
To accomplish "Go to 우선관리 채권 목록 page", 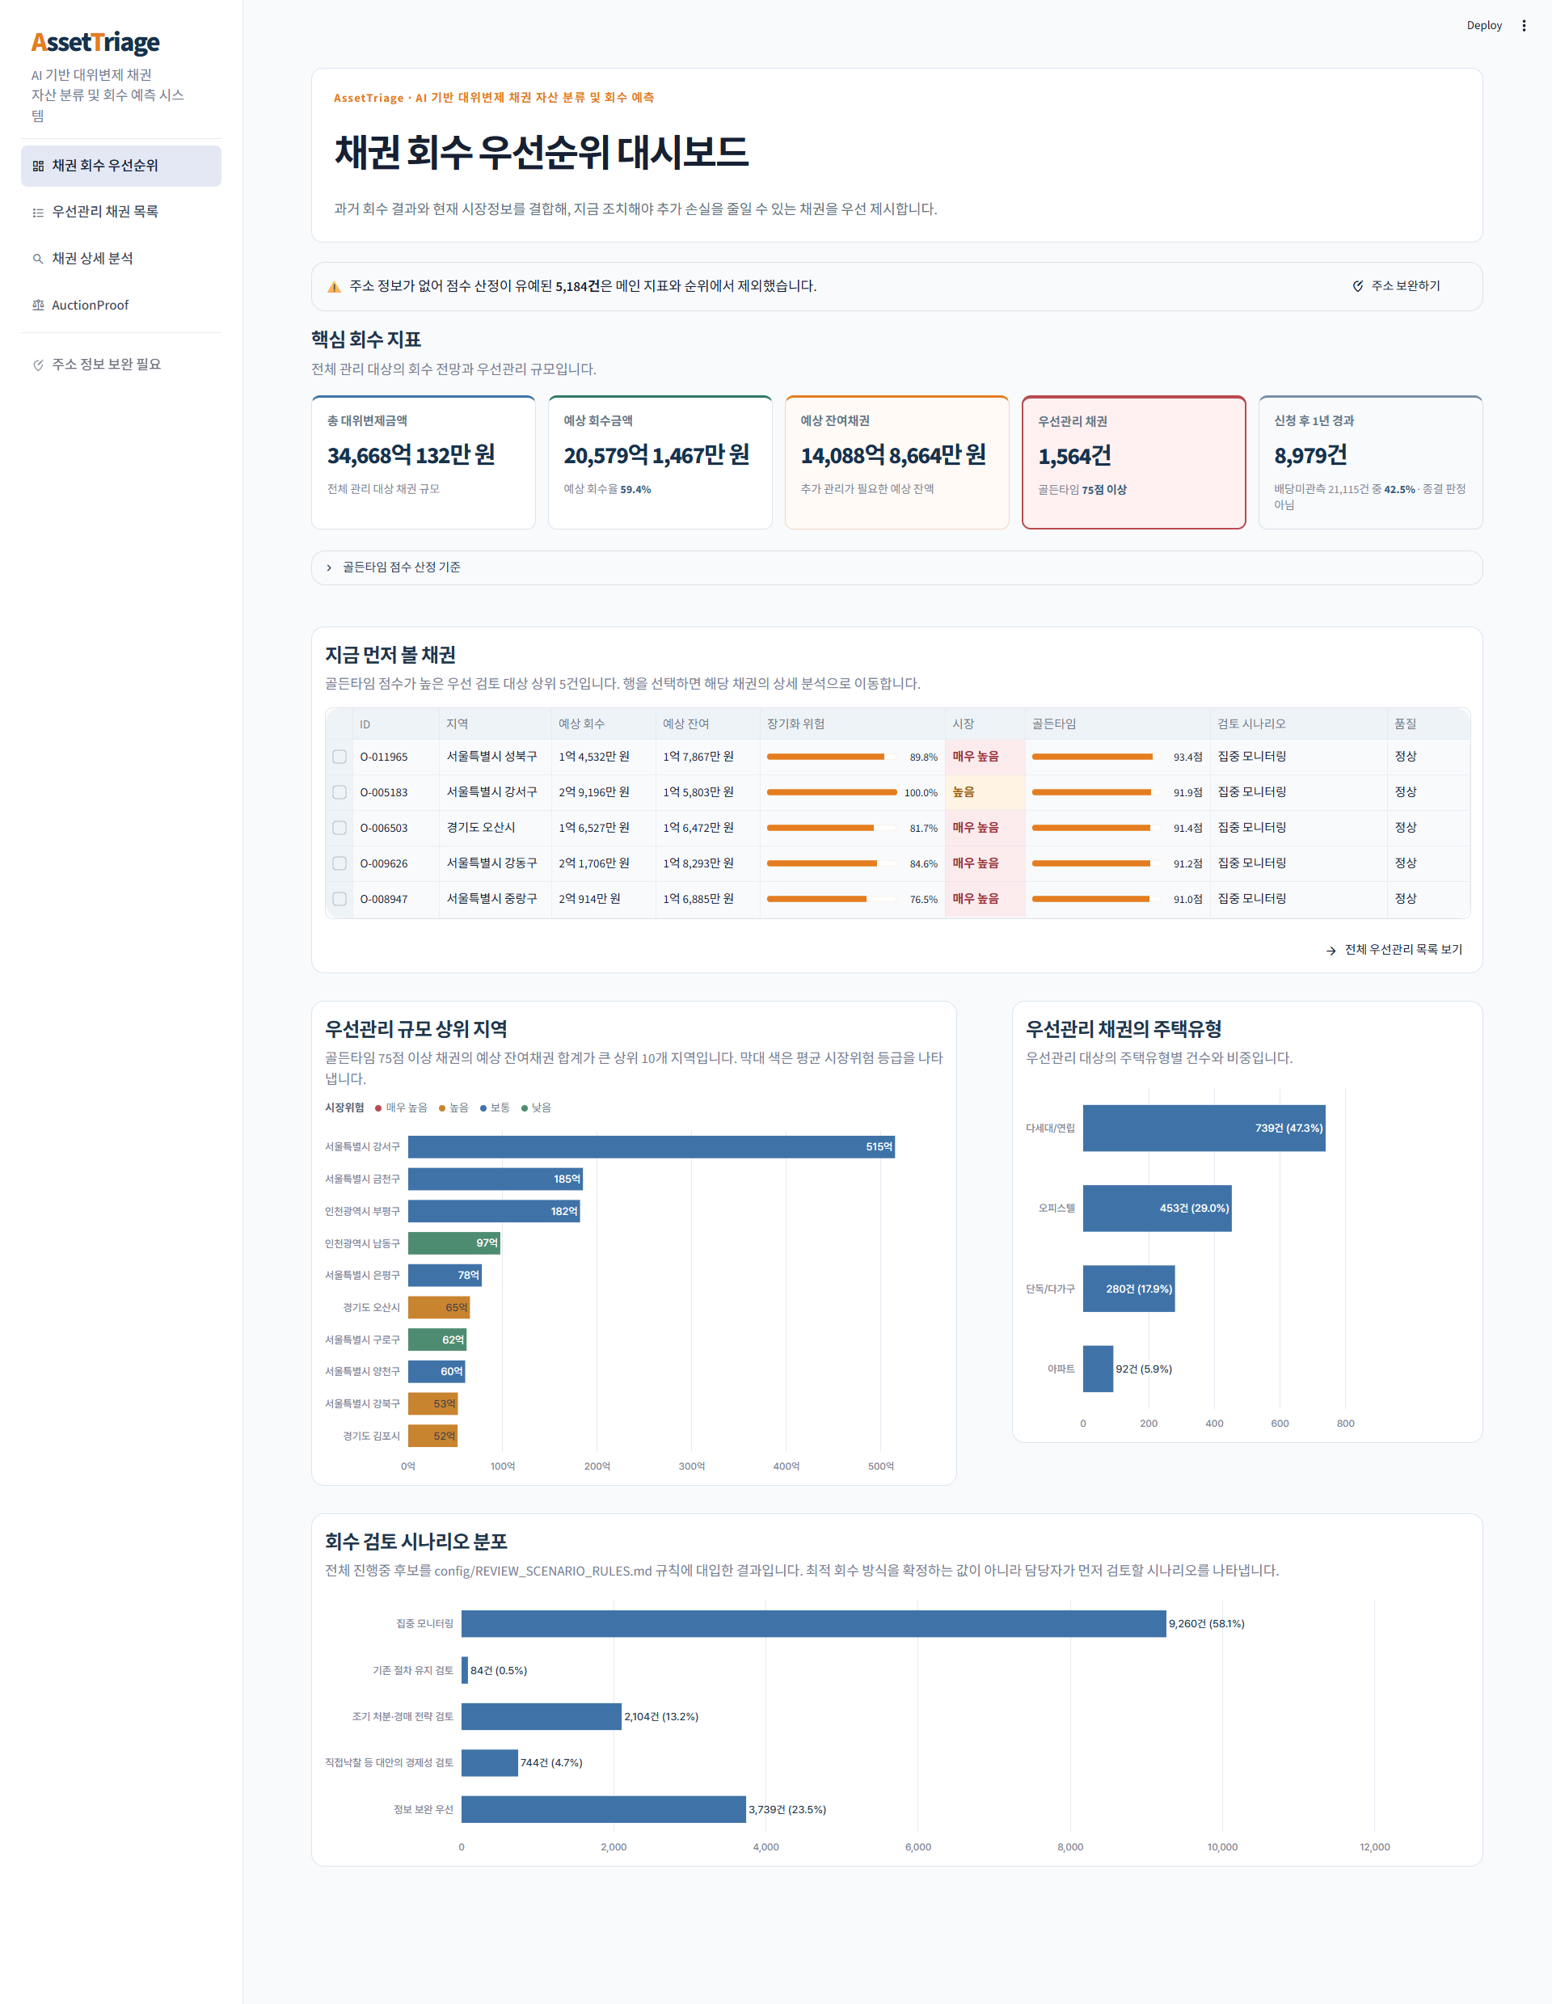I will 121,212.
